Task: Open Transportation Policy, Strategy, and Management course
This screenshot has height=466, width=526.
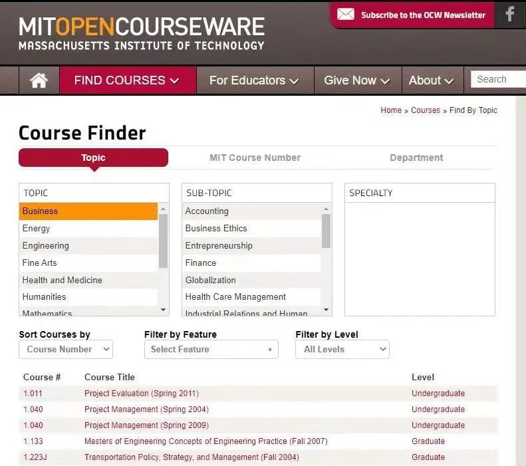Action: click(x=192, y=457)
